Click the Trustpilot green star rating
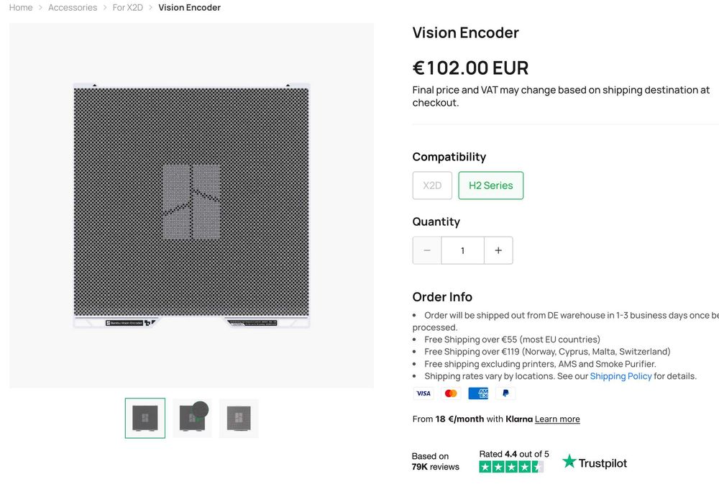 [511, 467]
